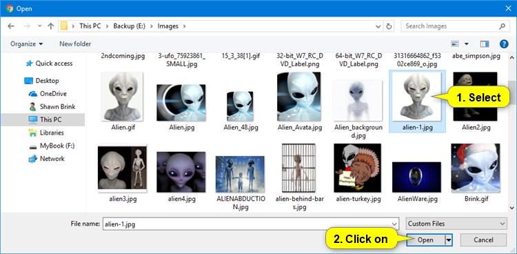The height and width of the screenshot is (254, 517).
Task: Select the Alien.gif thumbnail
Action: (122, 97)
